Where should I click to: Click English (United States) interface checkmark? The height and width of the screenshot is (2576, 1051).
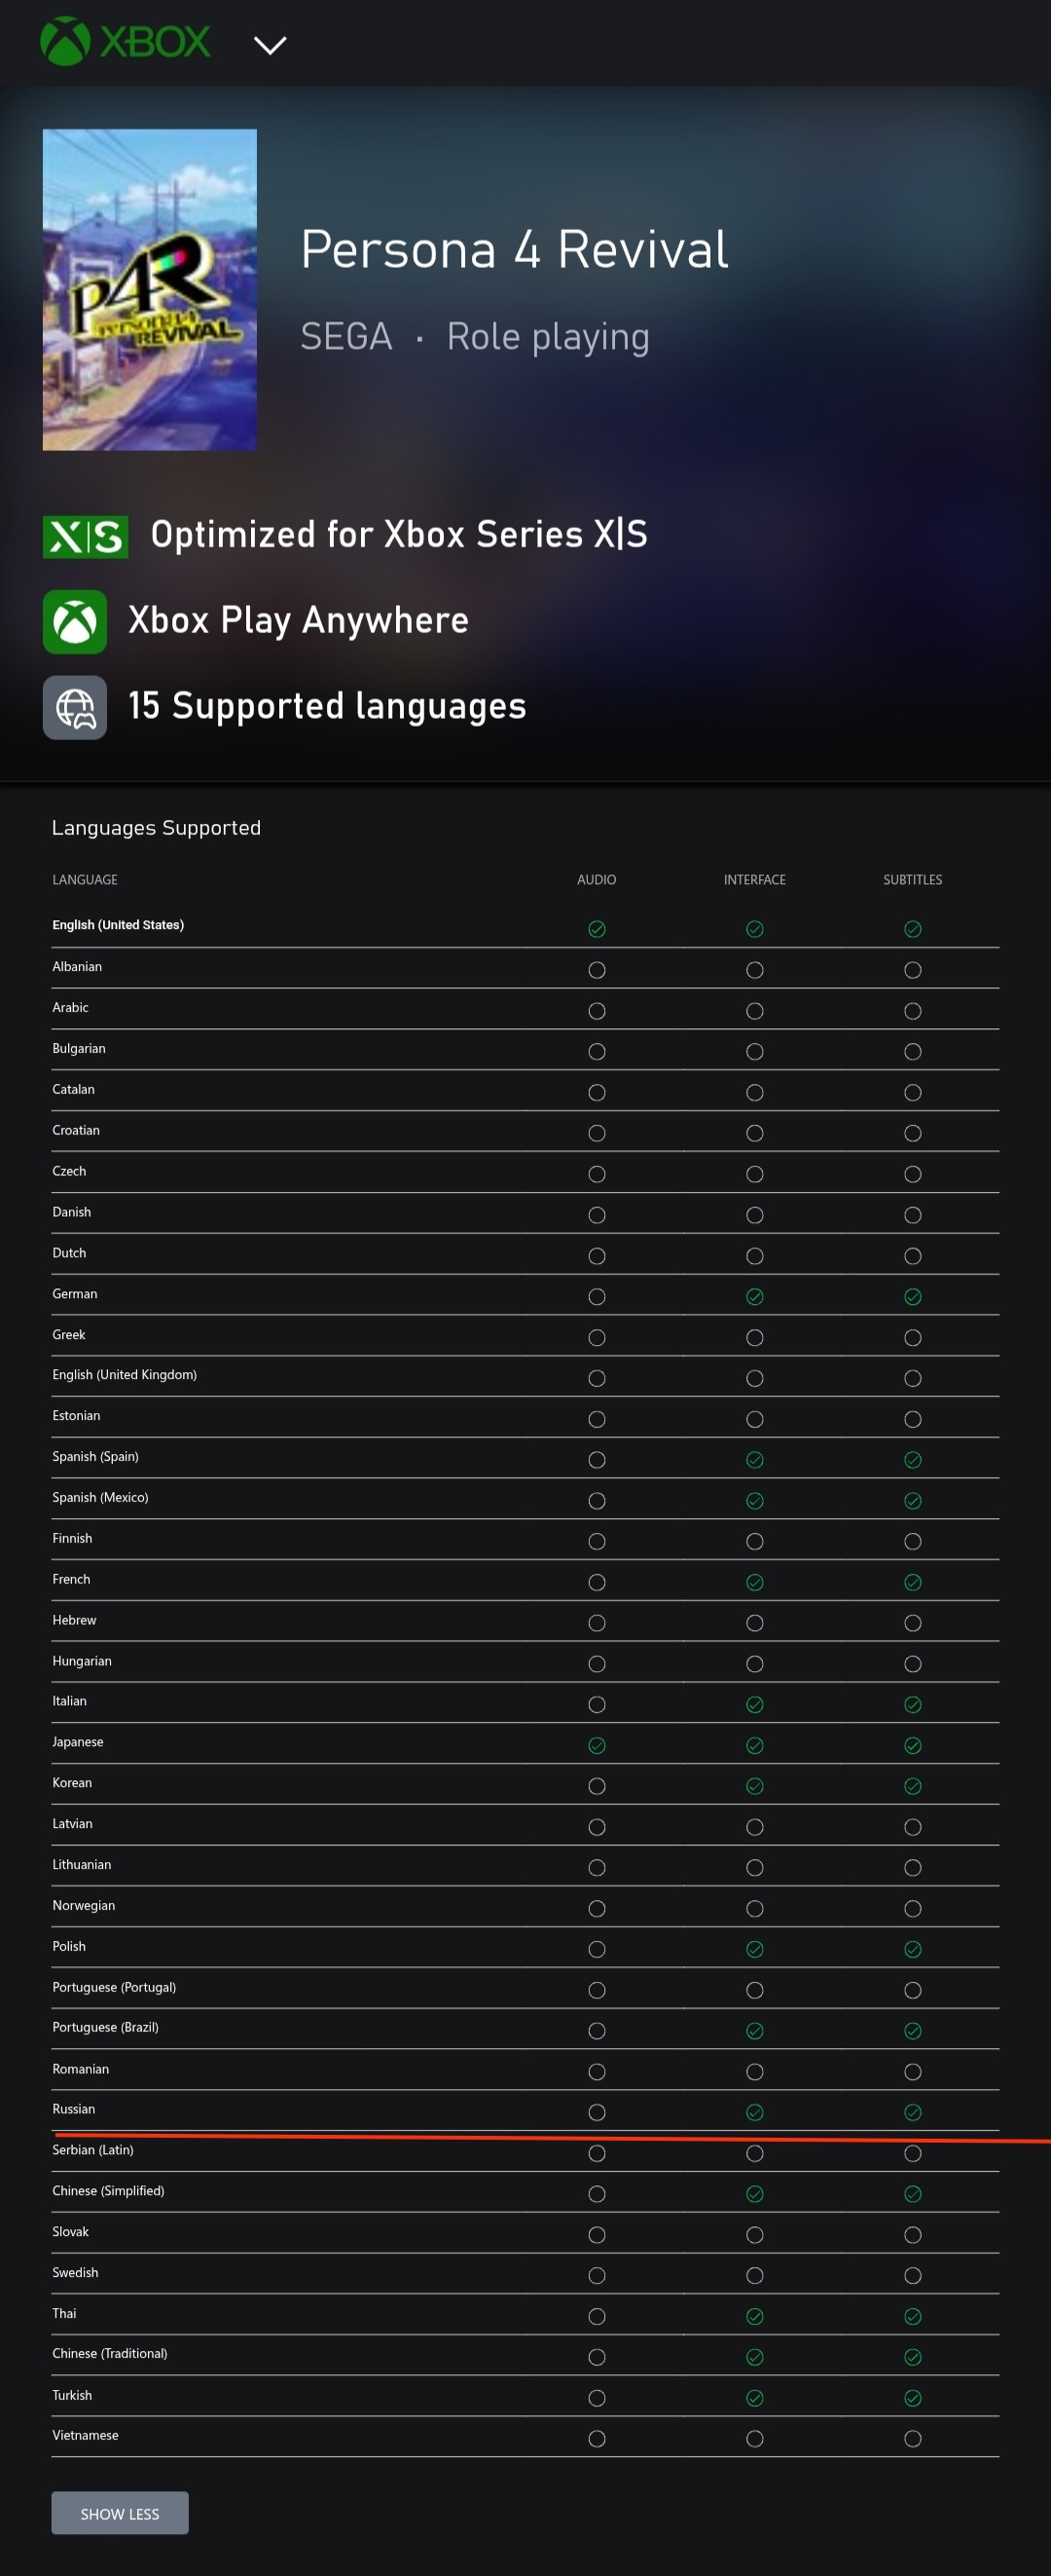[x=754, y=929]
